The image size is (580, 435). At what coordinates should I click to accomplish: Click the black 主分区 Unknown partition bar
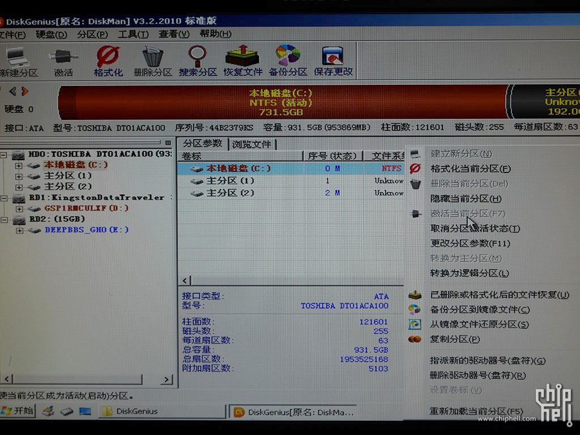pos(544,102)
